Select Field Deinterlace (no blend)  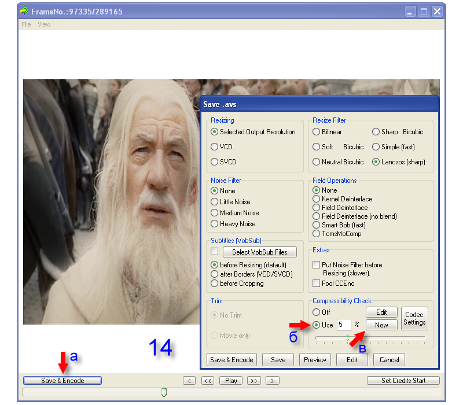pyautogui.click(x=355, y=216)
